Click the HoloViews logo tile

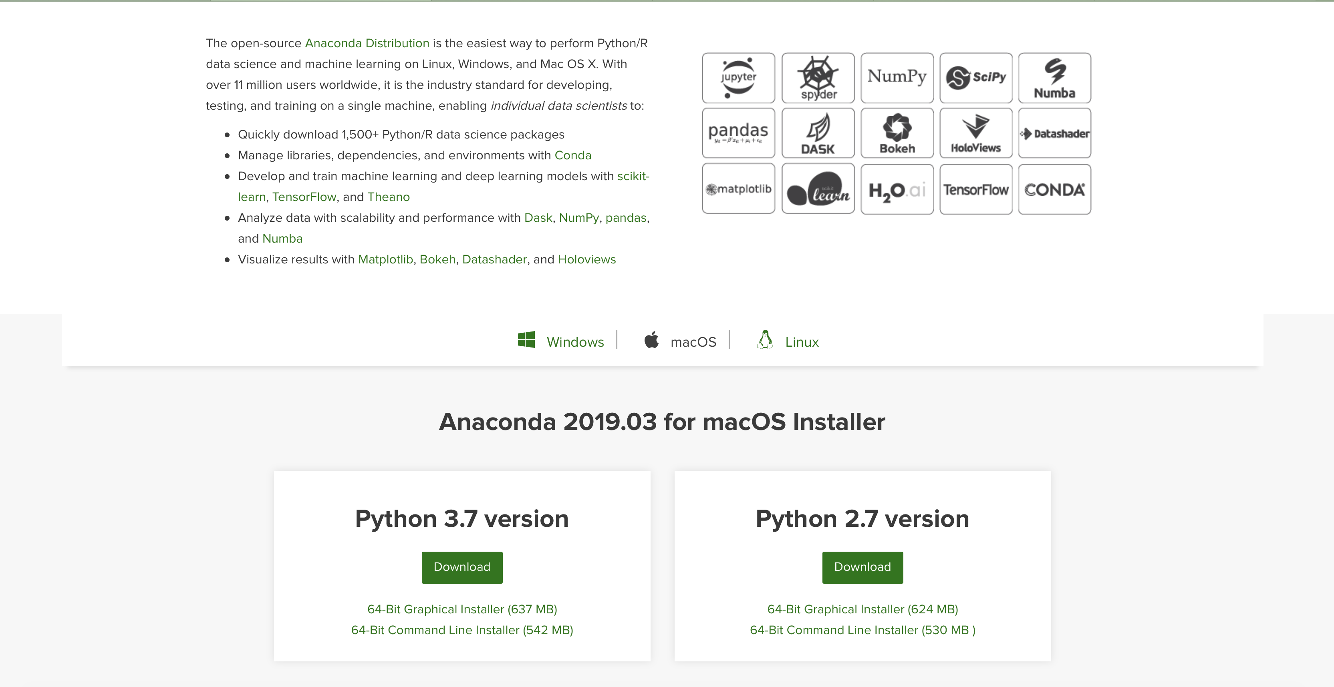coord(975,133)
